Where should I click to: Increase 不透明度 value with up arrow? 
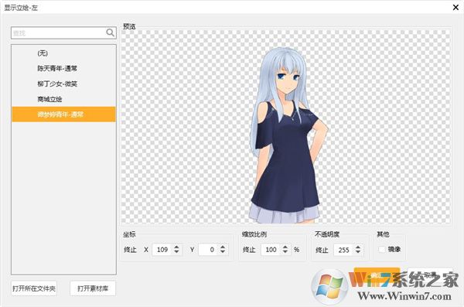pyautogui.click(x=358, y=247)
